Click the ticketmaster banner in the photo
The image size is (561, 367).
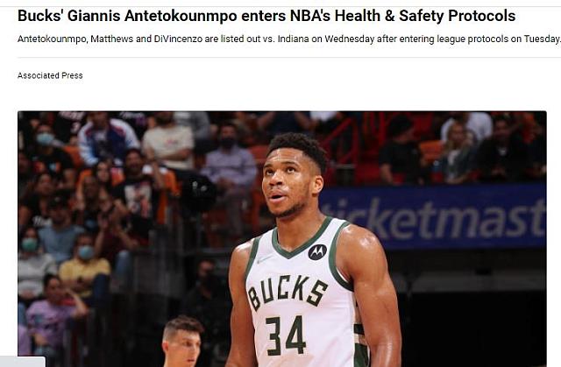point(432,216)
